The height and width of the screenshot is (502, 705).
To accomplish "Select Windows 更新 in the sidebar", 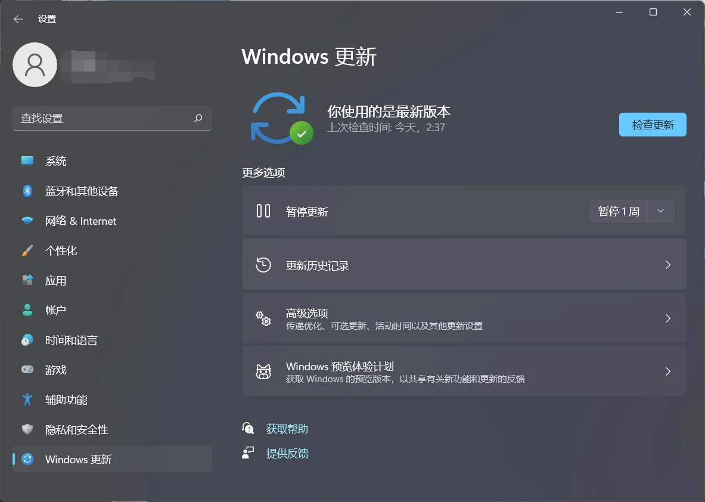I will [x=112, y=459].
